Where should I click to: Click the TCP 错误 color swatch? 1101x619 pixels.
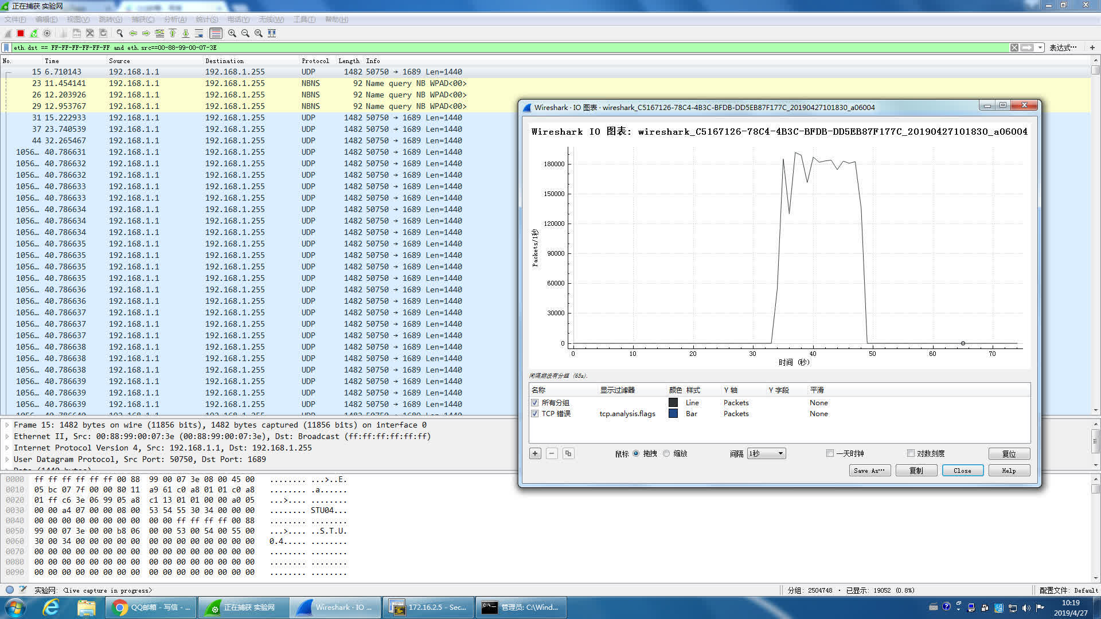pyautogui.click(x=673, y=414)
